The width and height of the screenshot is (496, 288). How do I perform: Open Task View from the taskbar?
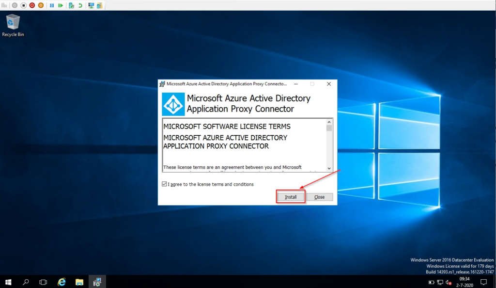(x=43, y=282)
